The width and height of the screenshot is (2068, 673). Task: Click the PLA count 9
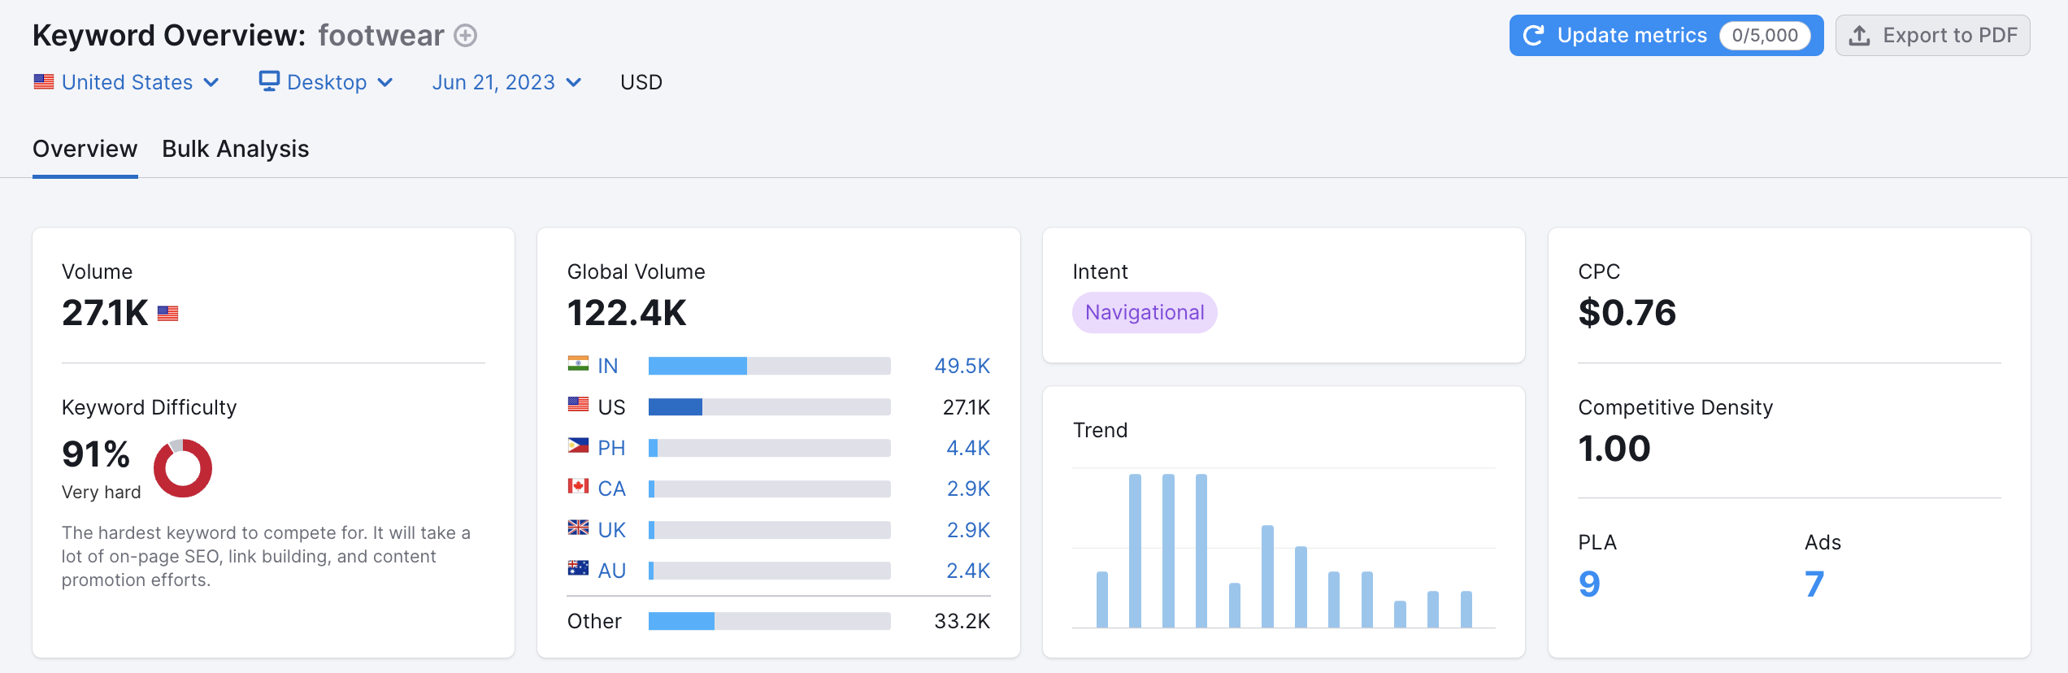(1589, 584)
